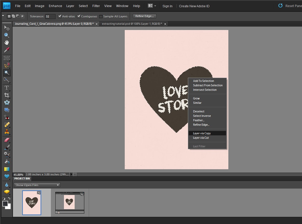Toggle the Anti-alias checkbox
The width and height of the screenshot is (302, 224).
[x=60, y=16]
